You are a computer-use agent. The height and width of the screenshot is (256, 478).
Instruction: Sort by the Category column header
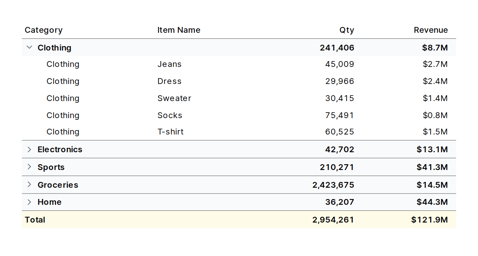coord(44,30)
